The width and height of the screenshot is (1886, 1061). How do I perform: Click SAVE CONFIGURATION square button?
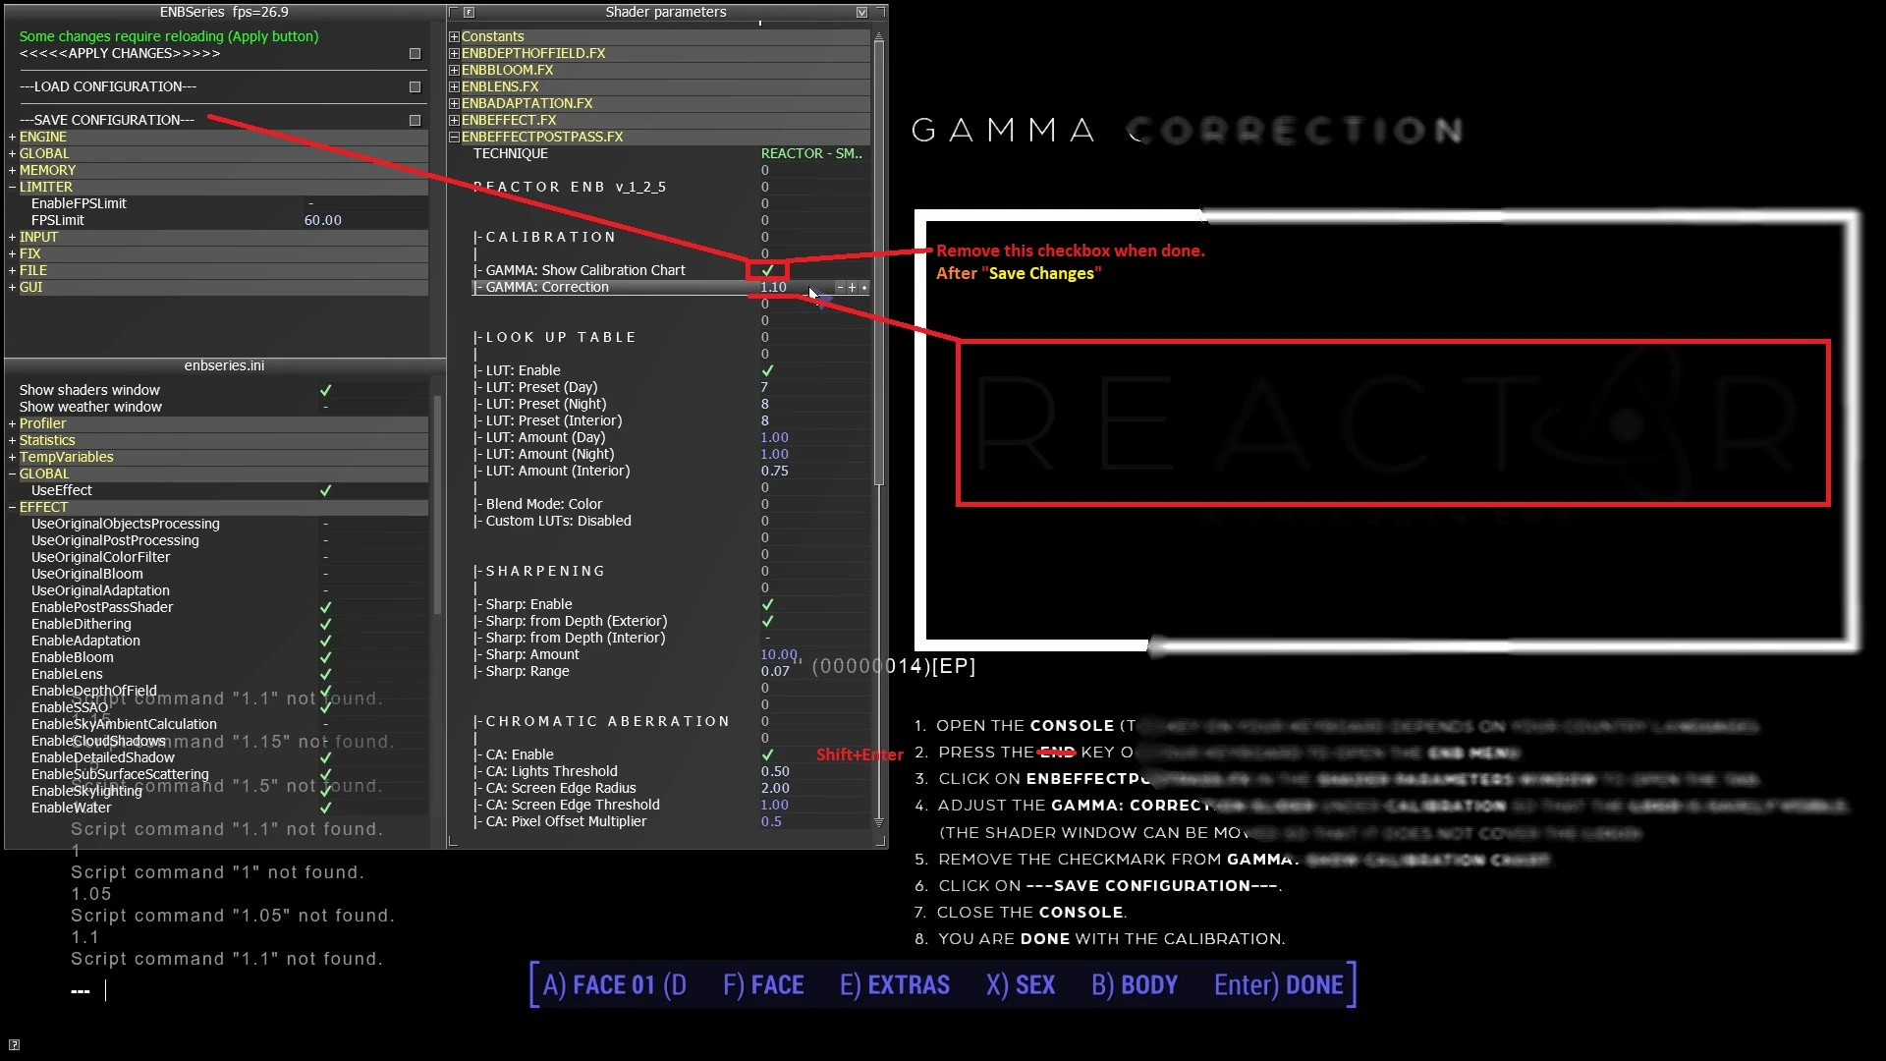pos(415,121)
